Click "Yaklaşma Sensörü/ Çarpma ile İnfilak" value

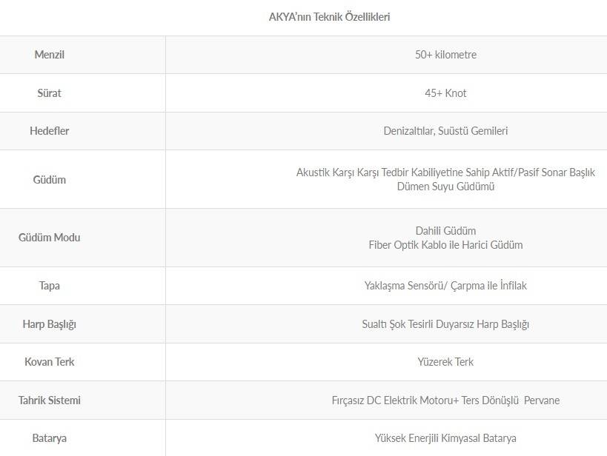pyautogui.click(x=445, y=286)
